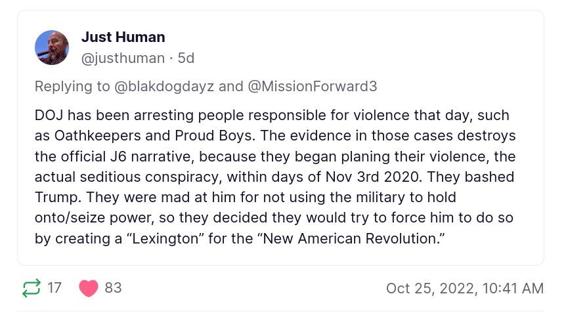Open the Just Human display name
The width and height of the screenshot is (566, 317).
(123, 37)
